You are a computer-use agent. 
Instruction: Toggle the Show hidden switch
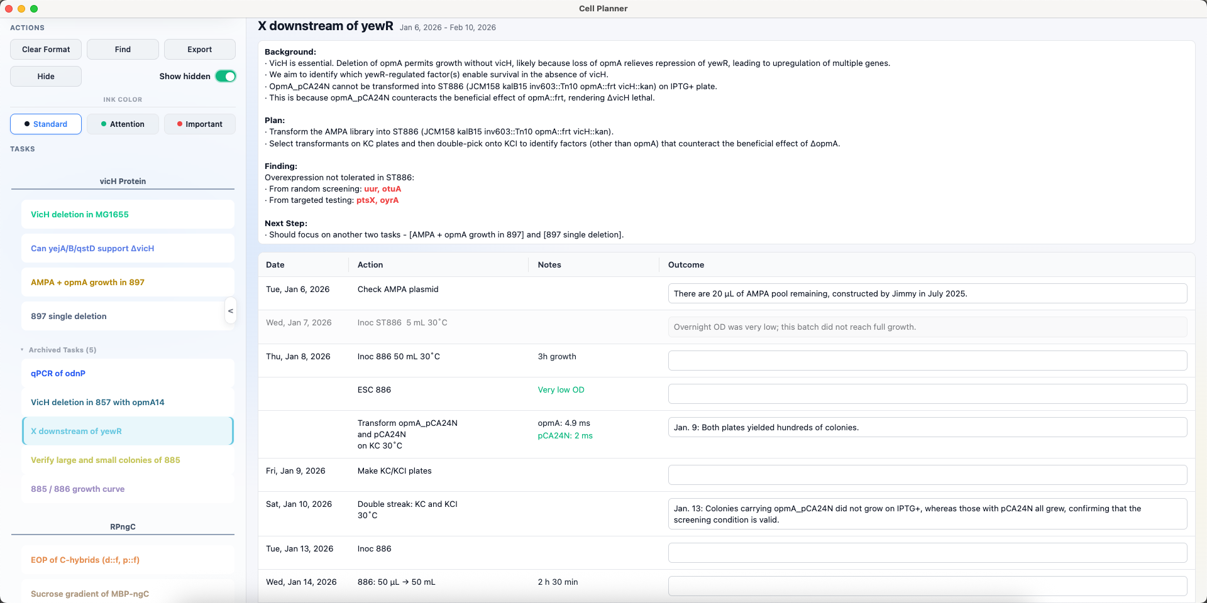tap(225, 77)
